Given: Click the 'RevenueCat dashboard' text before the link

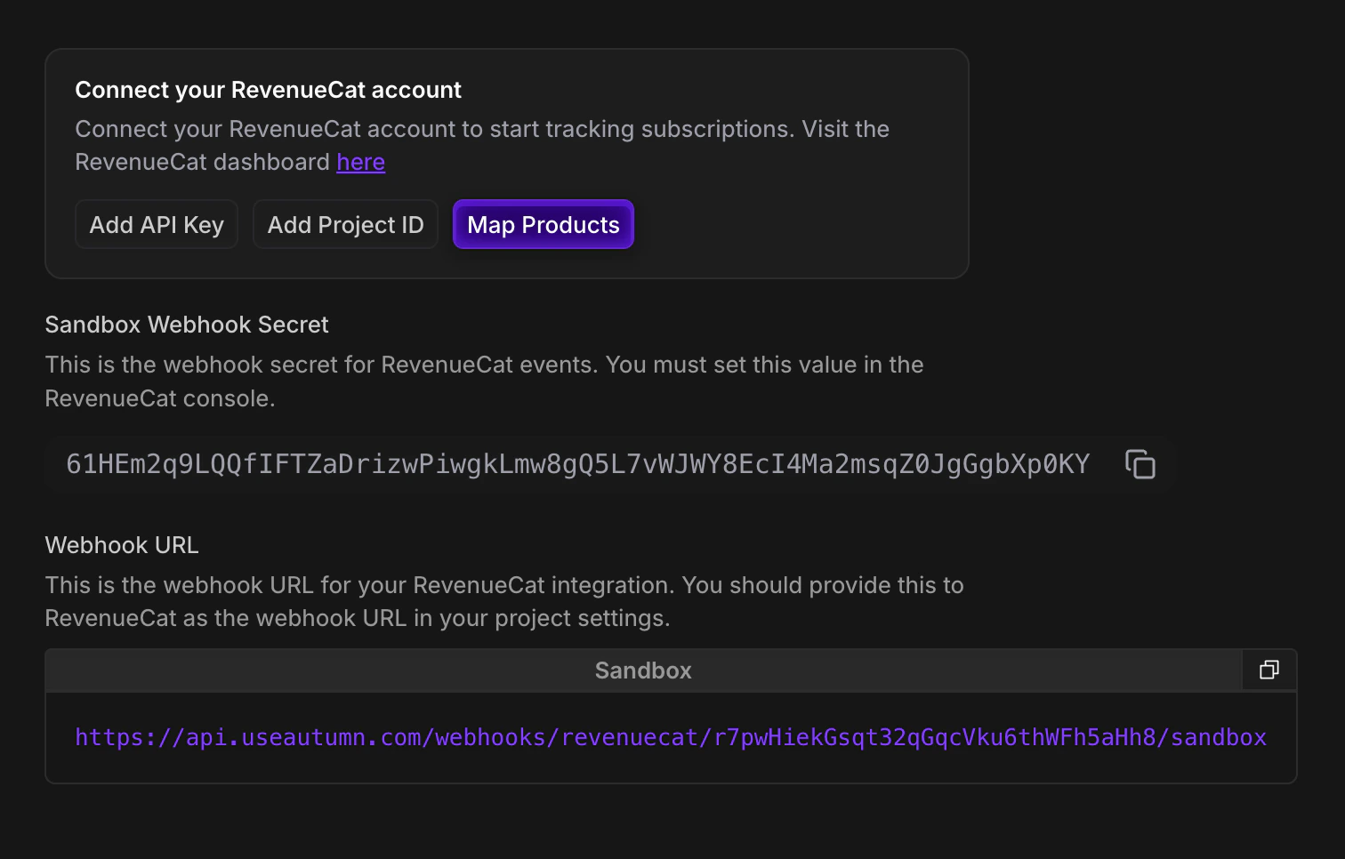Looking at the screenshot, I should coord(202,163).
